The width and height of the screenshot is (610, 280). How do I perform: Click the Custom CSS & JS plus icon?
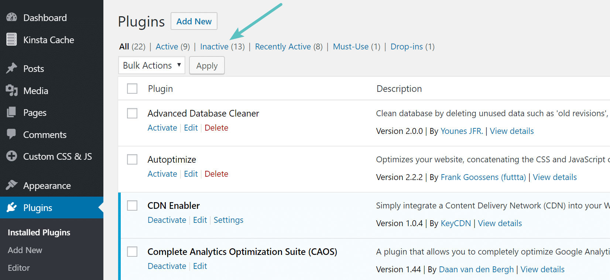(12, 156)
